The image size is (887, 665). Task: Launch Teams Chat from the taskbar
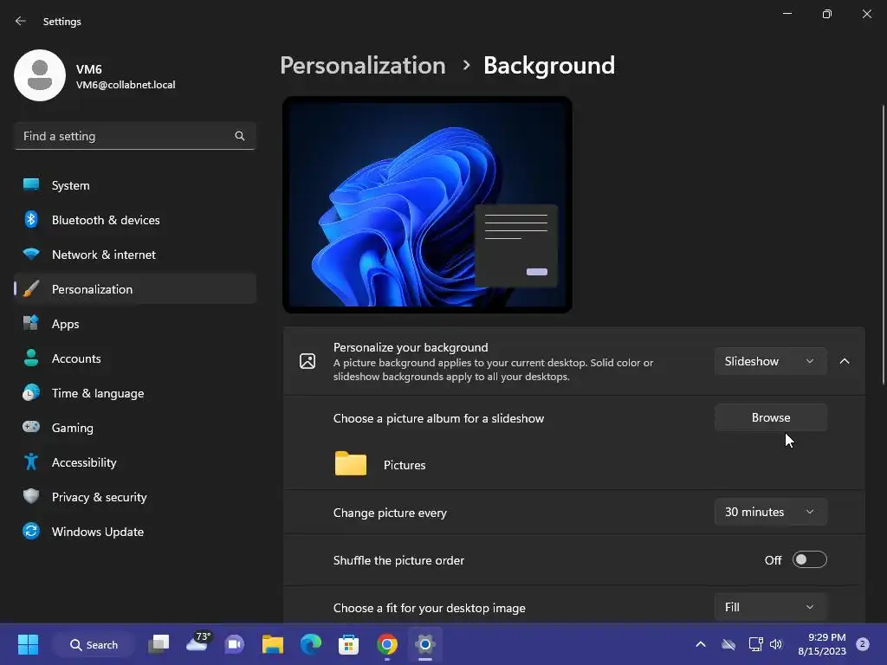click(234, 644)
